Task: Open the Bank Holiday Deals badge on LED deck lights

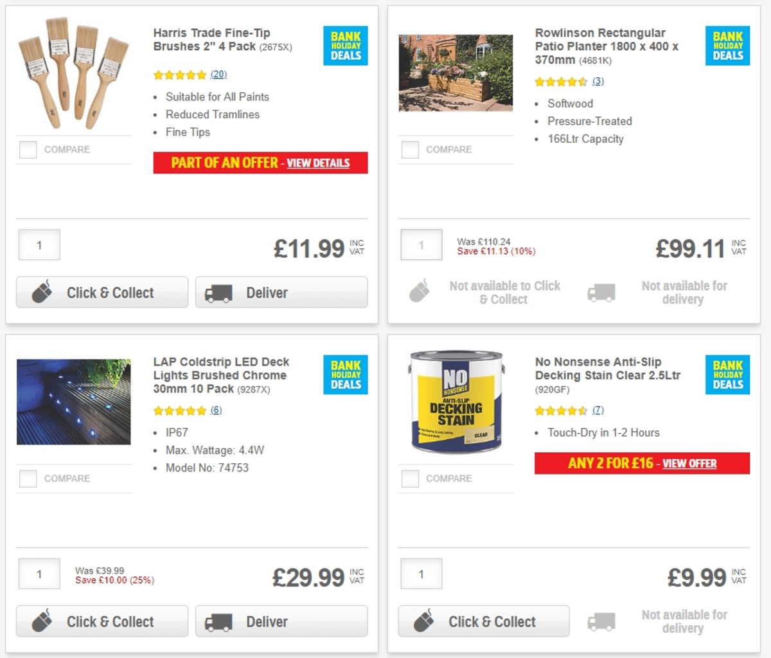Action: [345, 375]
